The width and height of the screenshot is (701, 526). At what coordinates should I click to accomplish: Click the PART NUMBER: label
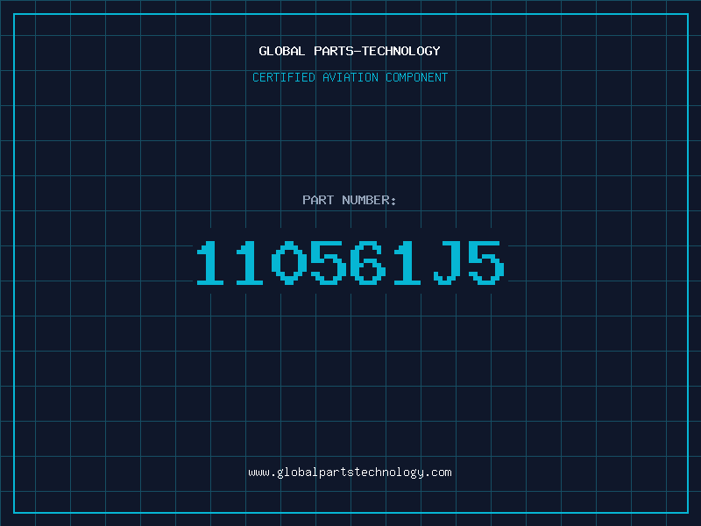point(350,200)
